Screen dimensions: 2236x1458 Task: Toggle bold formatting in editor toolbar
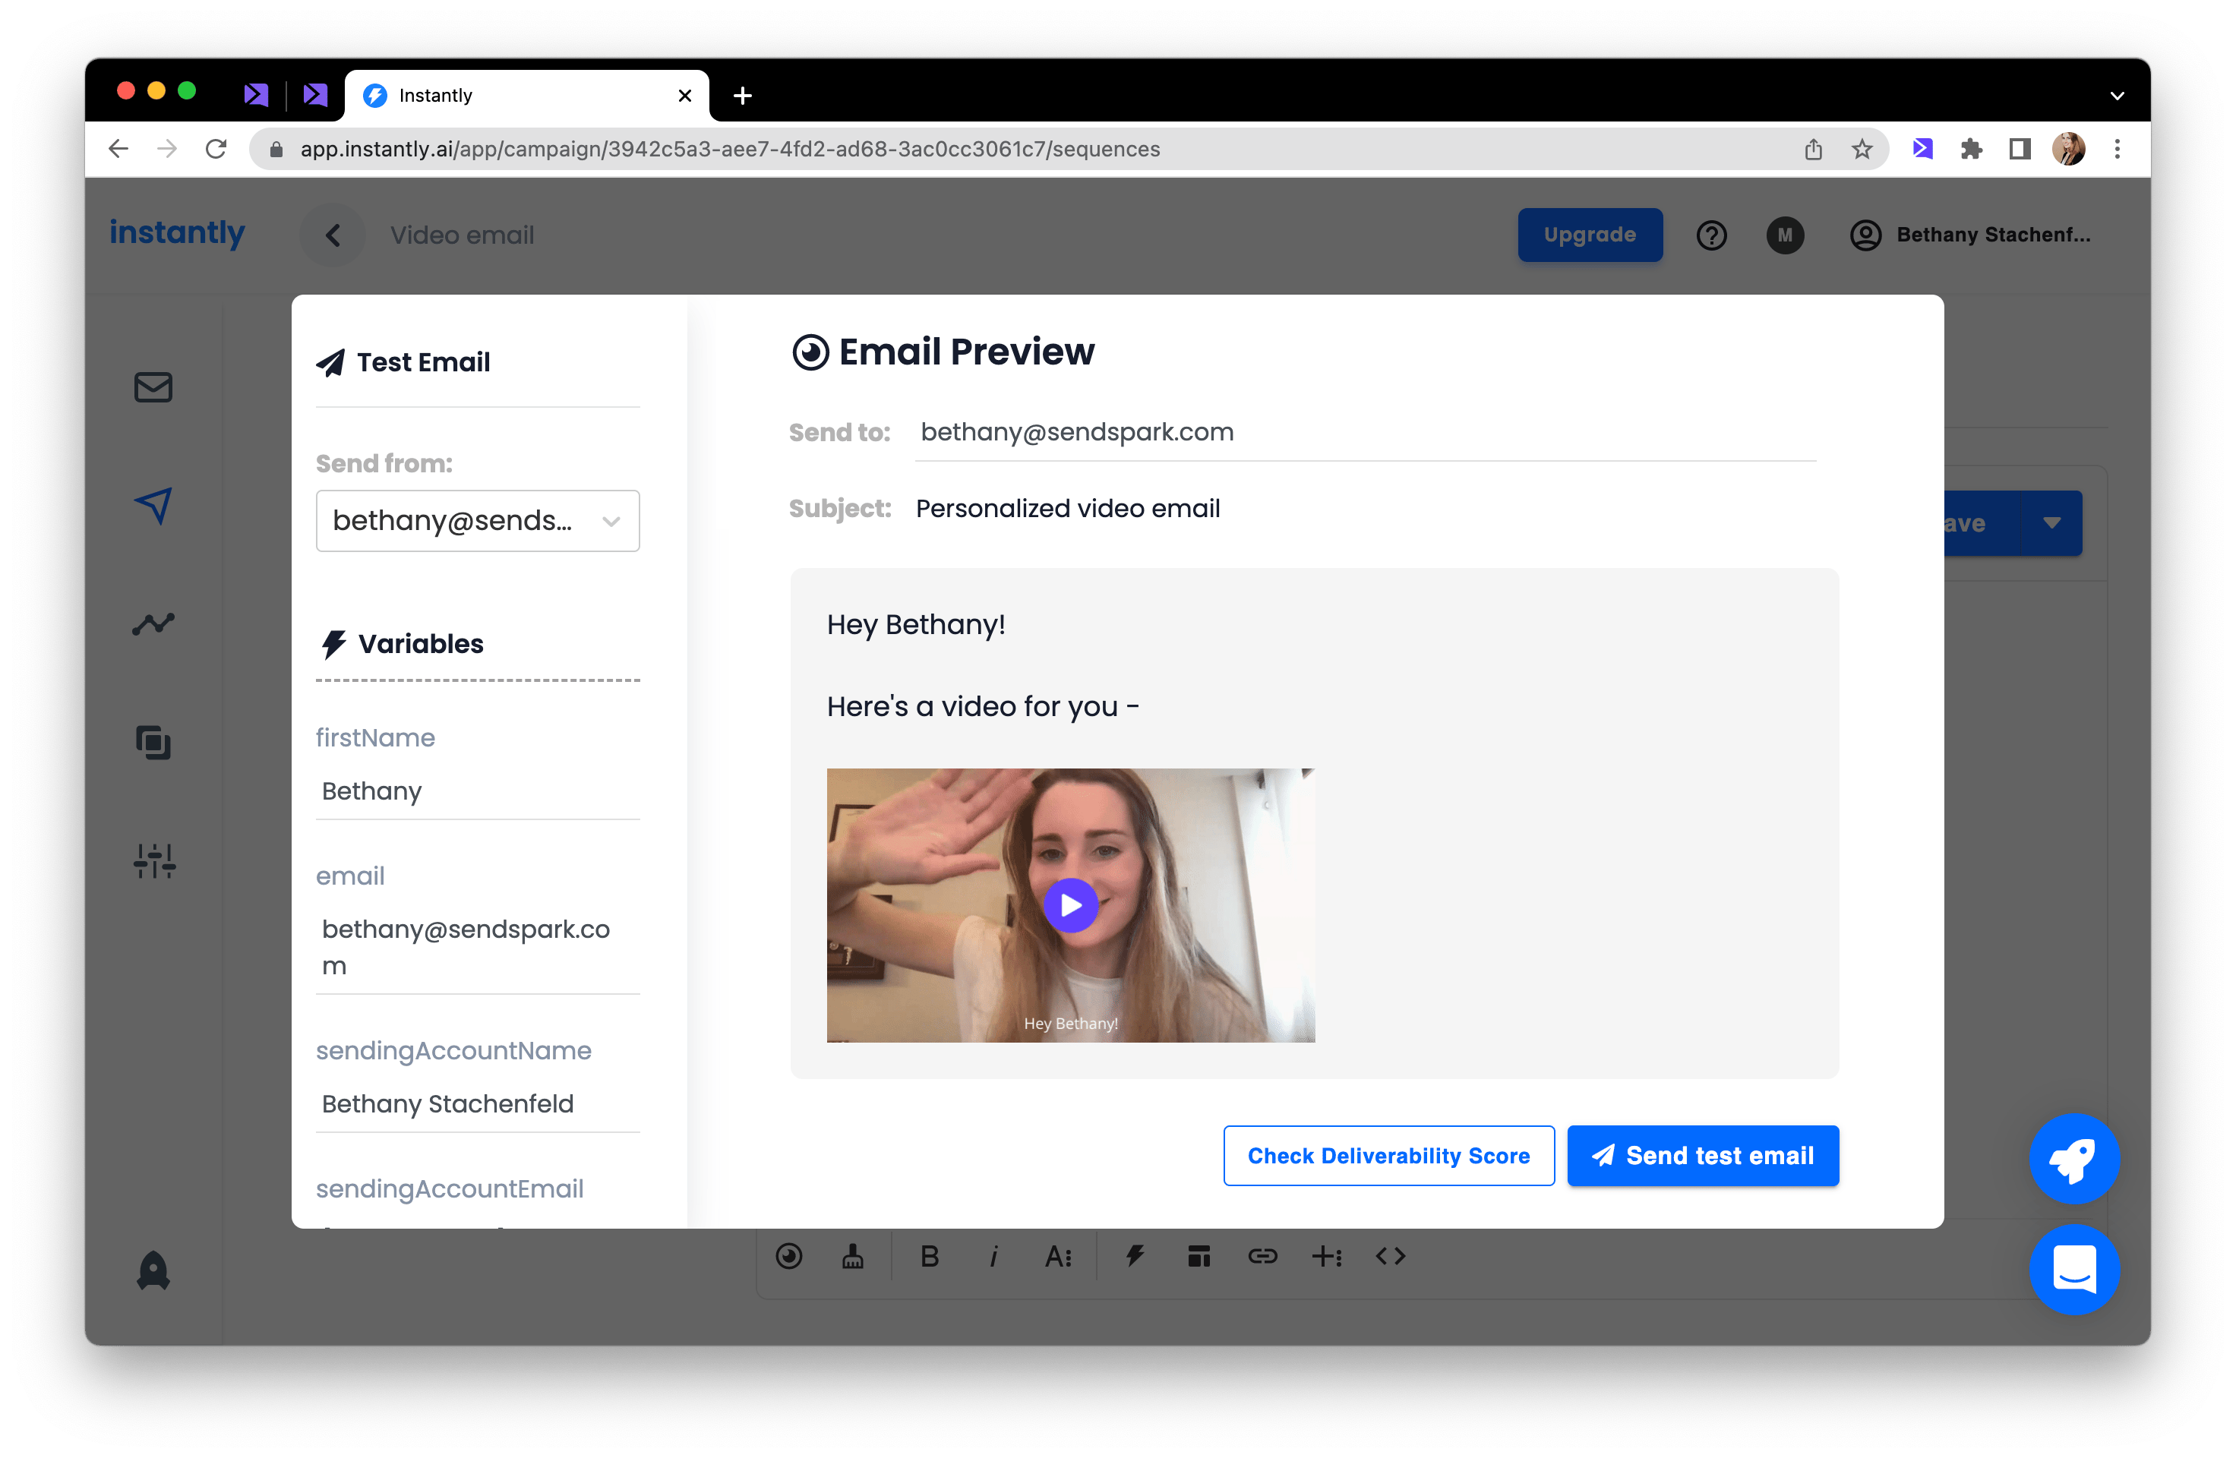click(x=929, y=1256)
